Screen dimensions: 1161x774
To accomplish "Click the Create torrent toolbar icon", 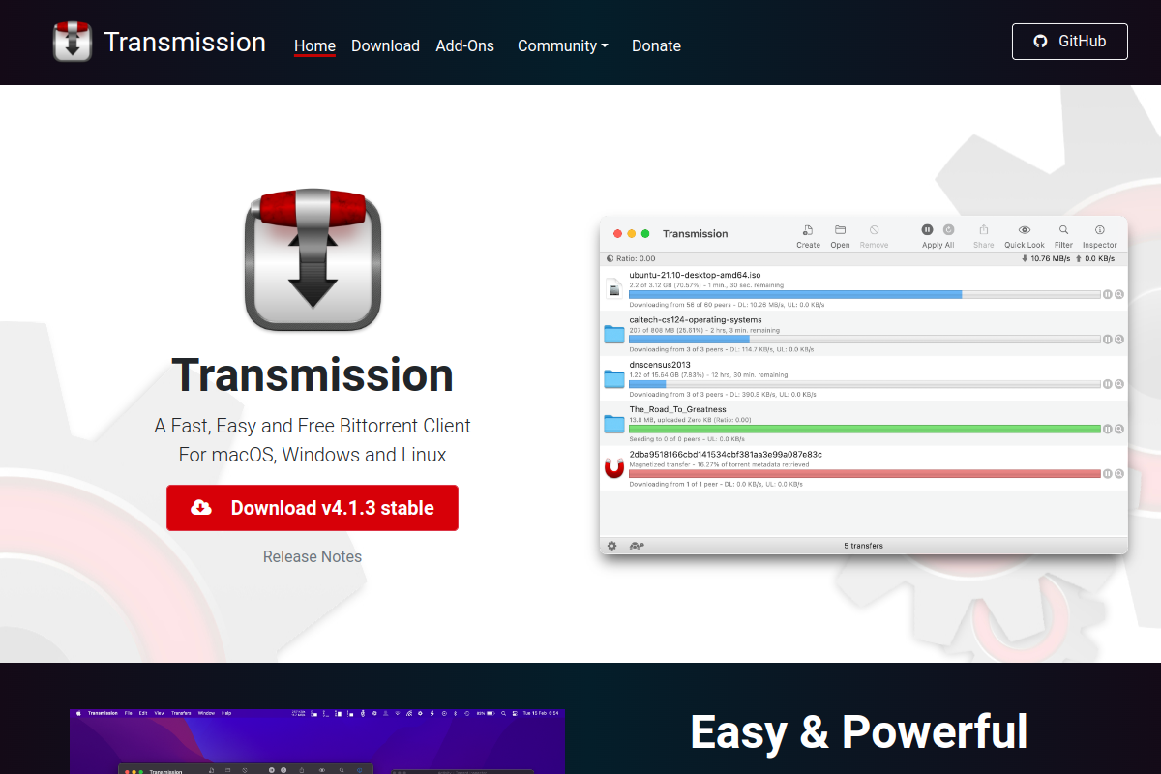I will pos(808,230).
